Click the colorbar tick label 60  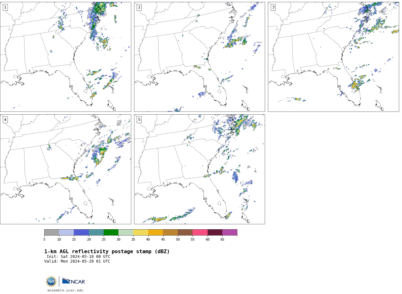(x=208, y=239)
